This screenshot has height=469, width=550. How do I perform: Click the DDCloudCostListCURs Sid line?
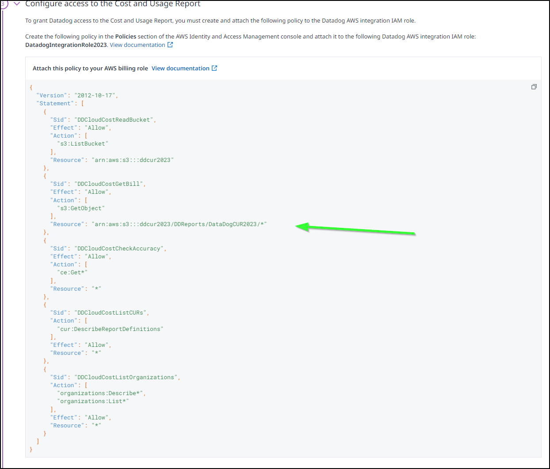click(99, 313)
